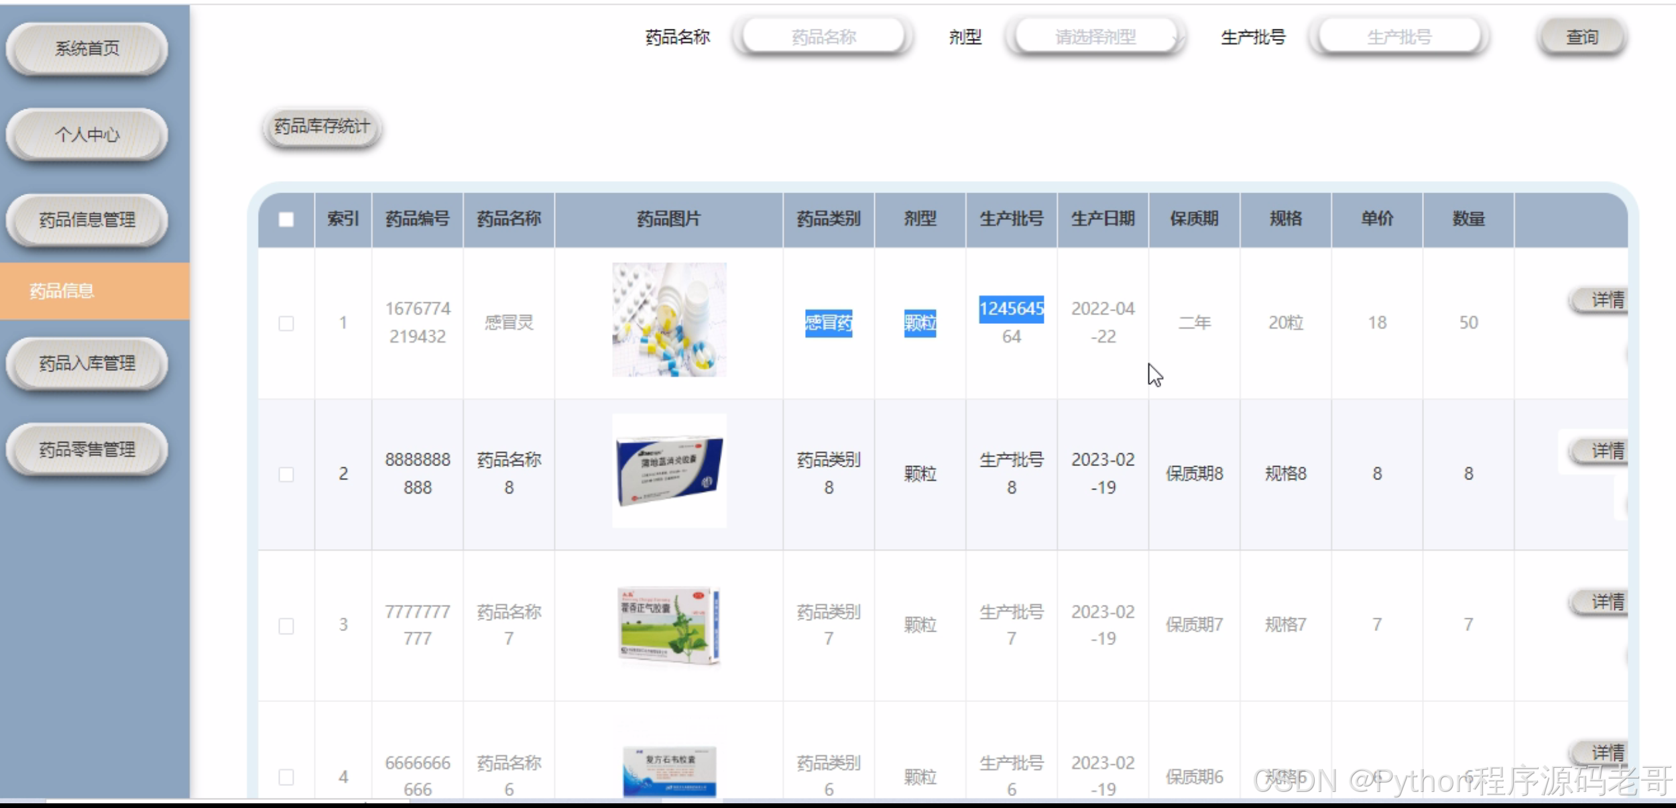Focus the 生产批号 search input field

[1398, 37]
